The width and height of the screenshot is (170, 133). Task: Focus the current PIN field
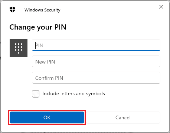[96, 45]
